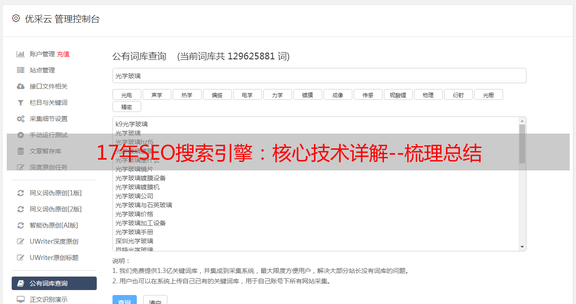Click the server icon for 站点管理
The image size is (576, 304).
21,70
